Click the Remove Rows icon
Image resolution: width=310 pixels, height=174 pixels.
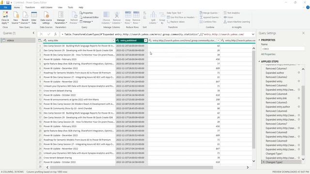click(136, 15)
